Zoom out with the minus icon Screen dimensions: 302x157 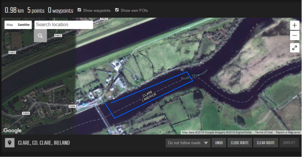coord(294,35)
